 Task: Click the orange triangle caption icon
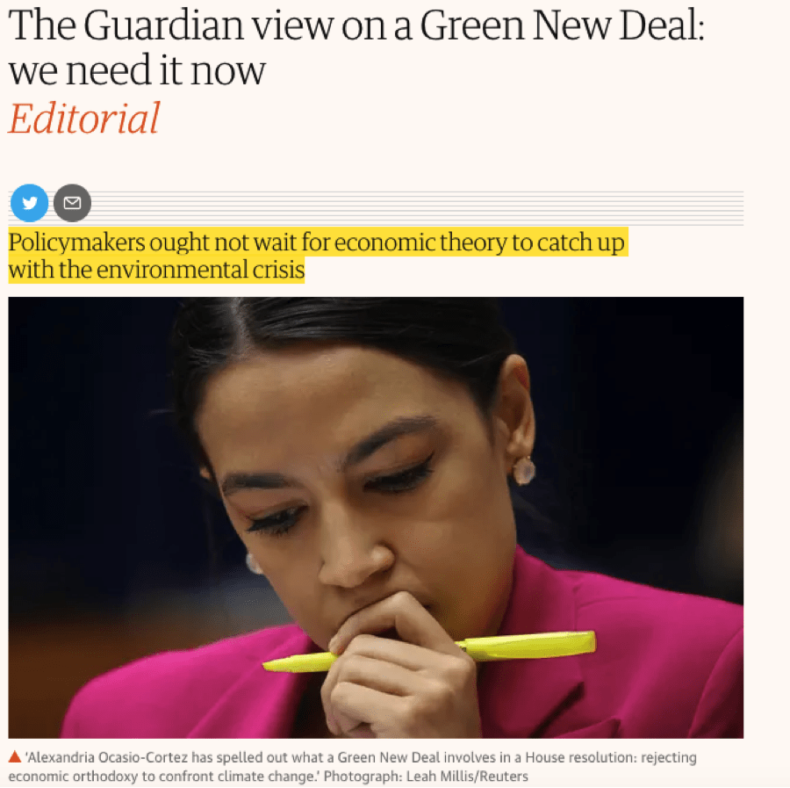[x=15, y=756]
